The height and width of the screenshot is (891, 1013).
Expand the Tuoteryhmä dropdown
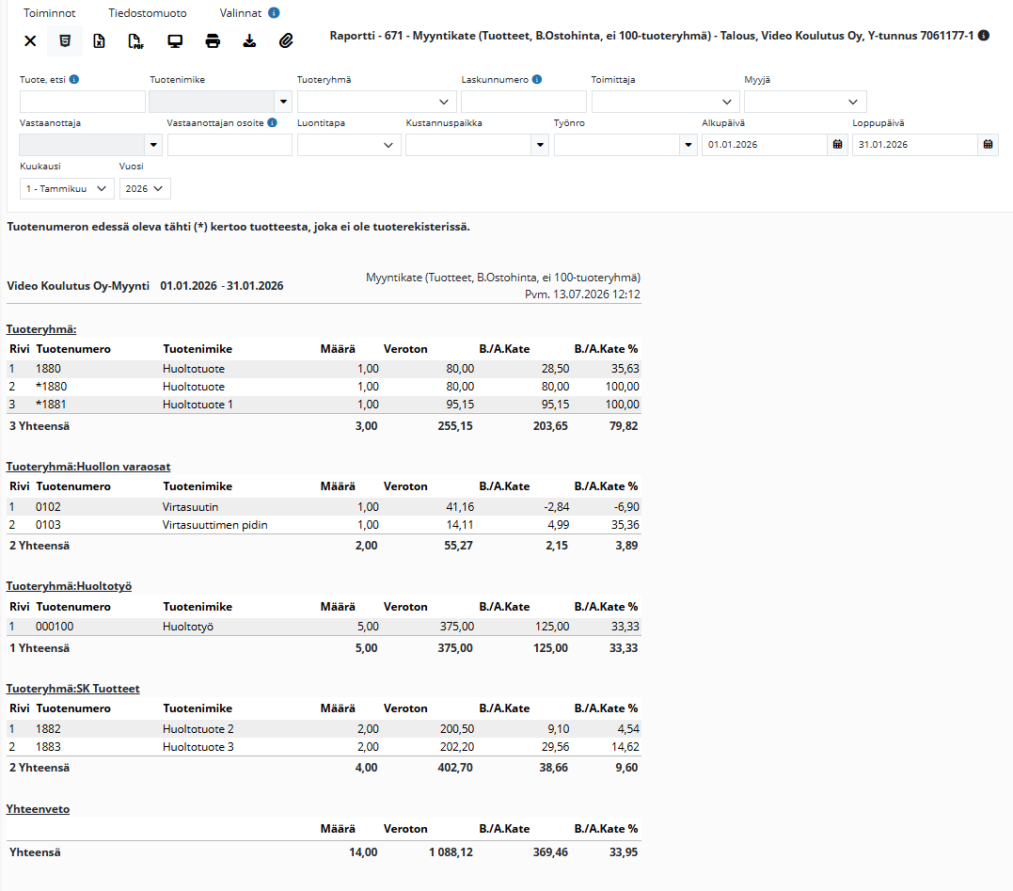pos(376,103)
